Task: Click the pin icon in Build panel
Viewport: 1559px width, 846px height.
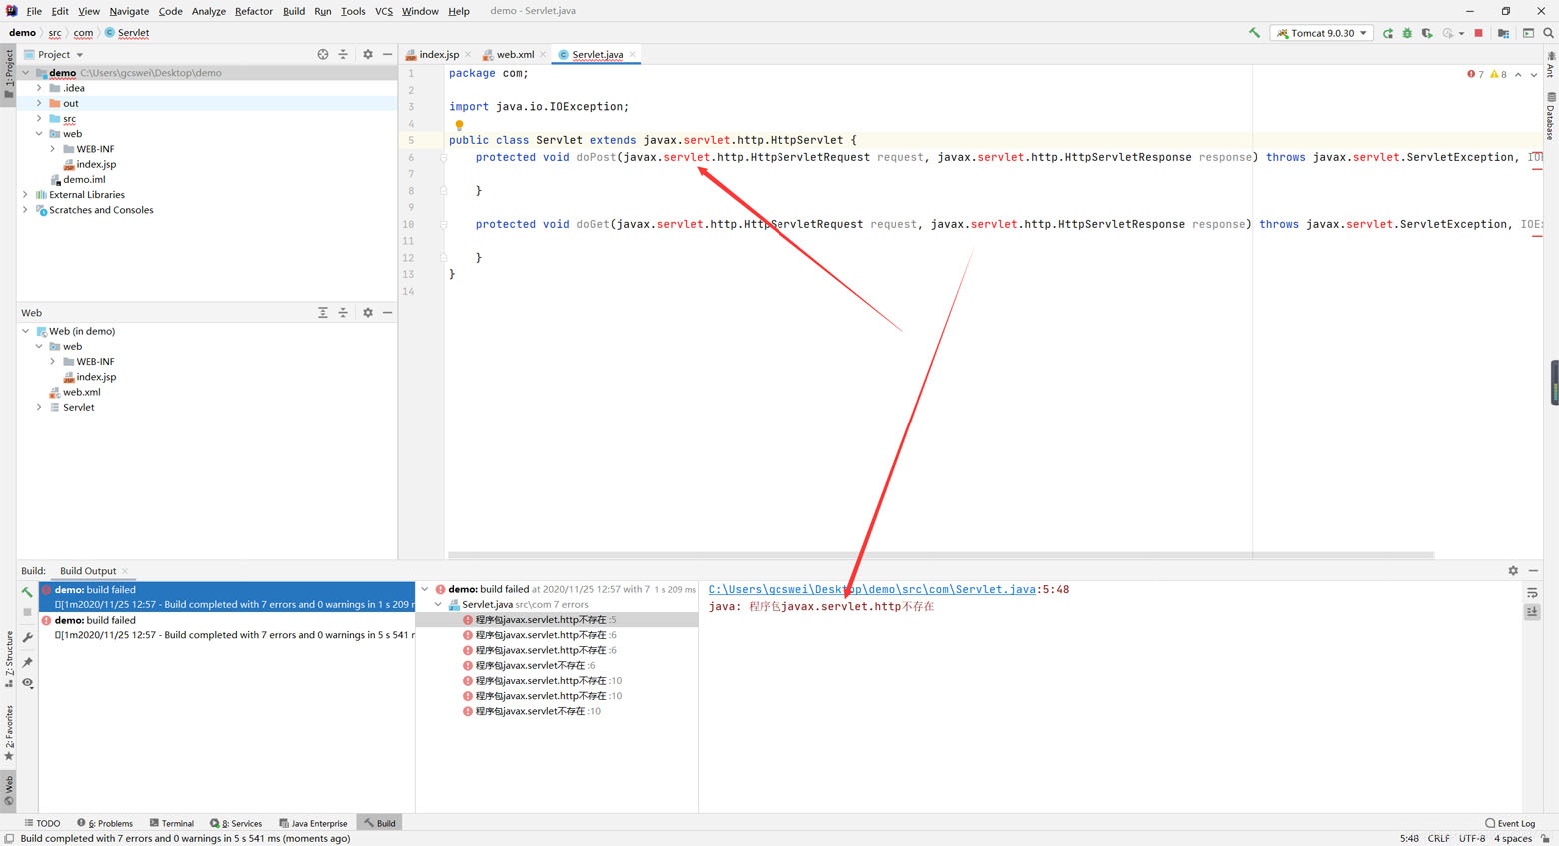Action: [x=28, y=662]
